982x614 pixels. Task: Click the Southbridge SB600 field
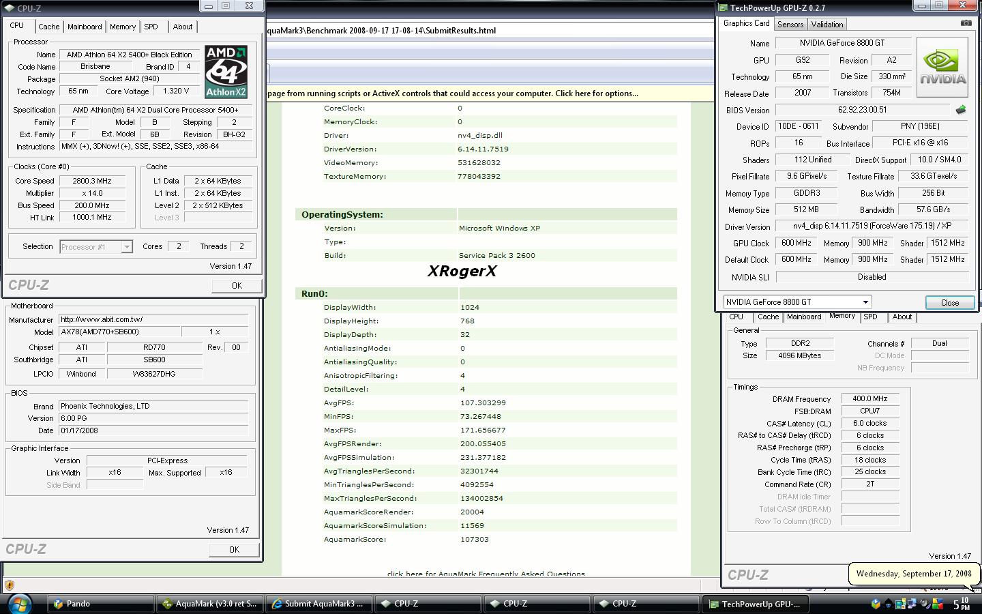155,360
